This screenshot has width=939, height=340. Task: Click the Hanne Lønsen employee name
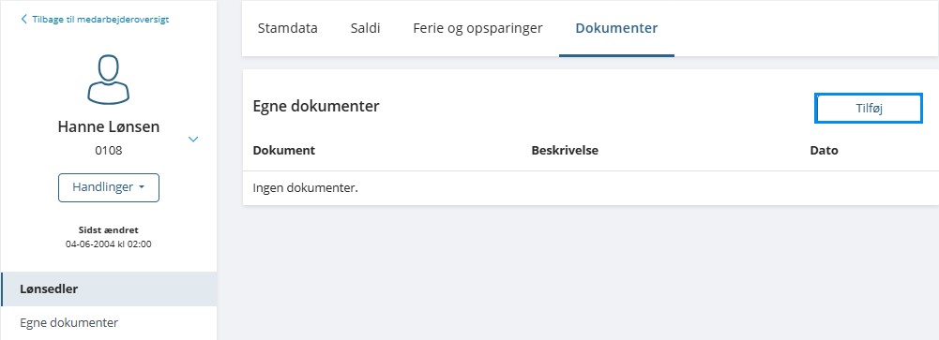click(x=109, y=126)
